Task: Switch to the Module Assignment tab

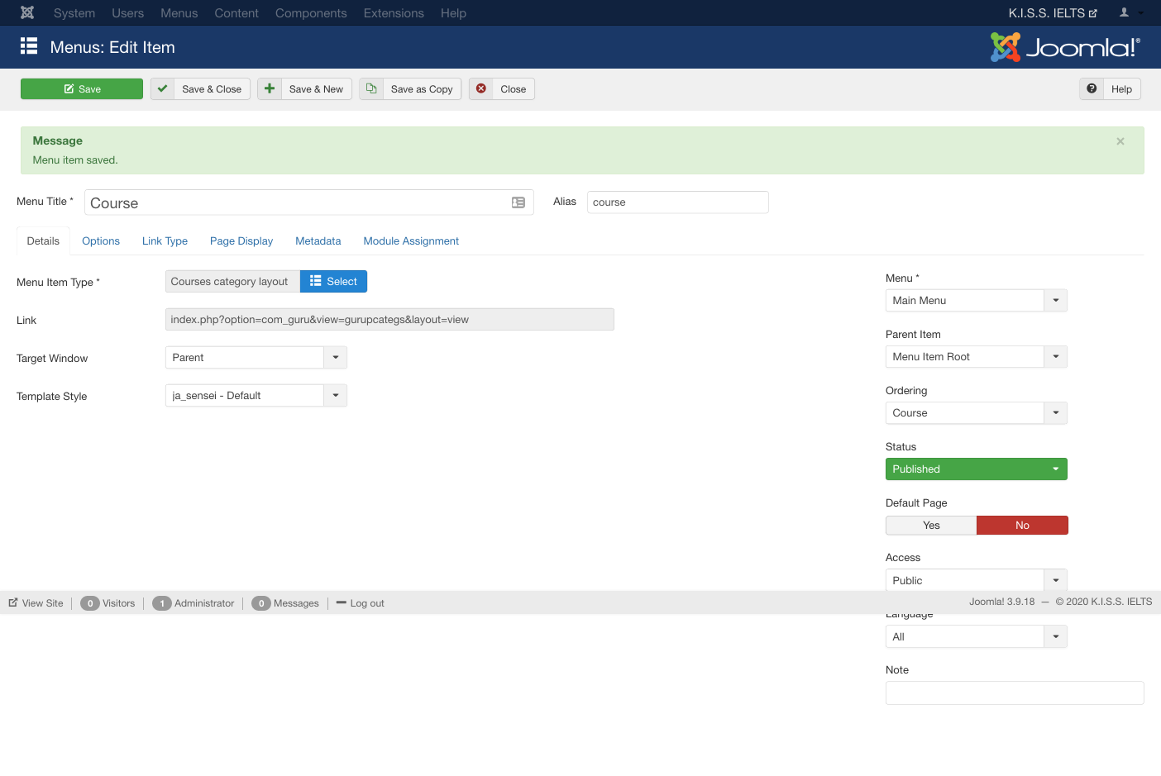Action: point(411,241)
